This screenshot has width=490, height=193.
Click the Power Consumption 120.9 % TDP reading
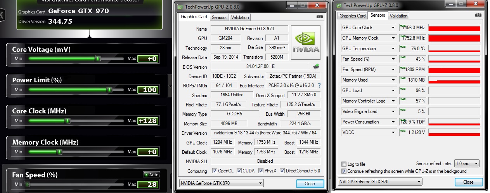[x=412, y=122]
